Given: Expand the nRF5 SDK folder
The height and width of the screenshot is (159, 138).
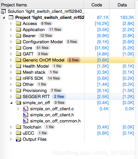Looking at the screenshot, I should pyautogui.click(x=11, y=78).
